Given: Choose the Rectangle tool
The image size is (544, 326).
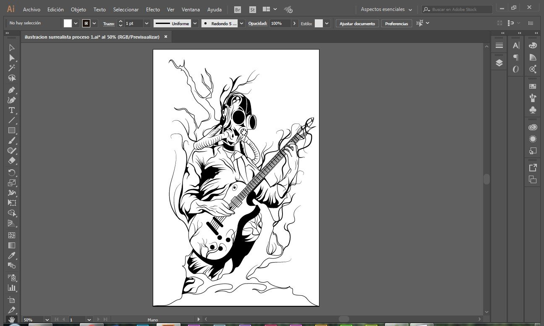Looking at the screenshot, I should (12, 130).
